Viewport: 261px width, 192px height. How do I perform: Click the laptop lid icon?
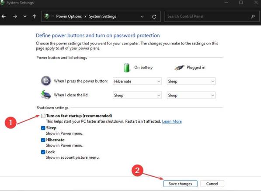(x=46, y=95)
